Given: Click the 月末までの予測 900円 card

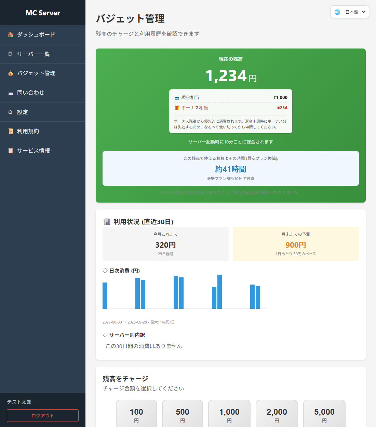Looking at the screenshot, I should (296, 244).
